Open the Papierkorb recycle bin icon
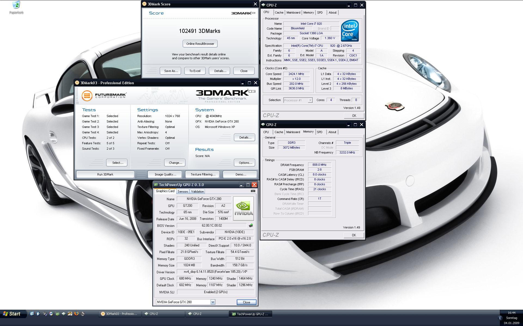This screenshot has width=523, height=326. [x=16, y=7]
